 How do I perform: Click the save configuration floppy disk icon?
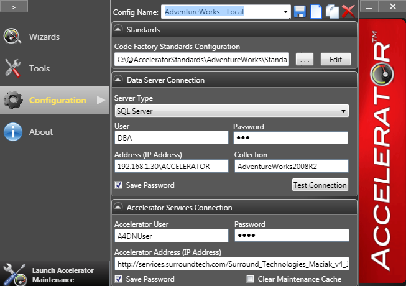click(x=300, y=12)
